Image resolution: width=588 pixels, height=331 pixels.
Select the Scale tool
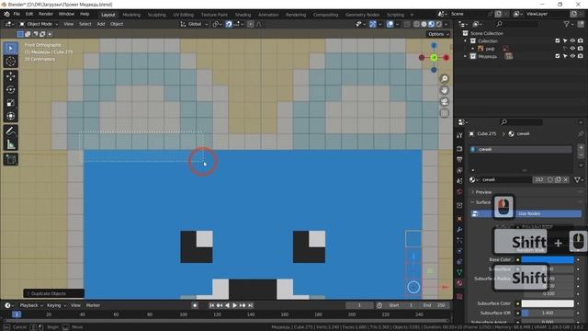pos(10,103)
